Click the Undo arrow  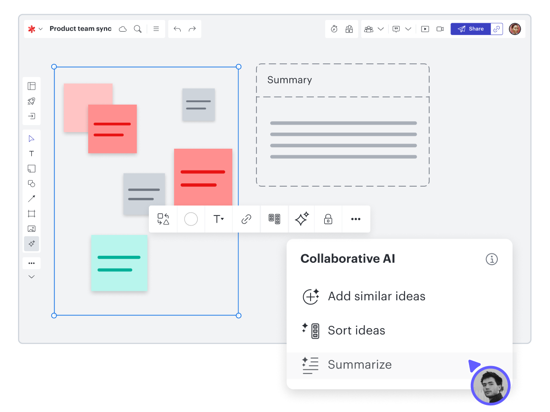pos(177,29)
